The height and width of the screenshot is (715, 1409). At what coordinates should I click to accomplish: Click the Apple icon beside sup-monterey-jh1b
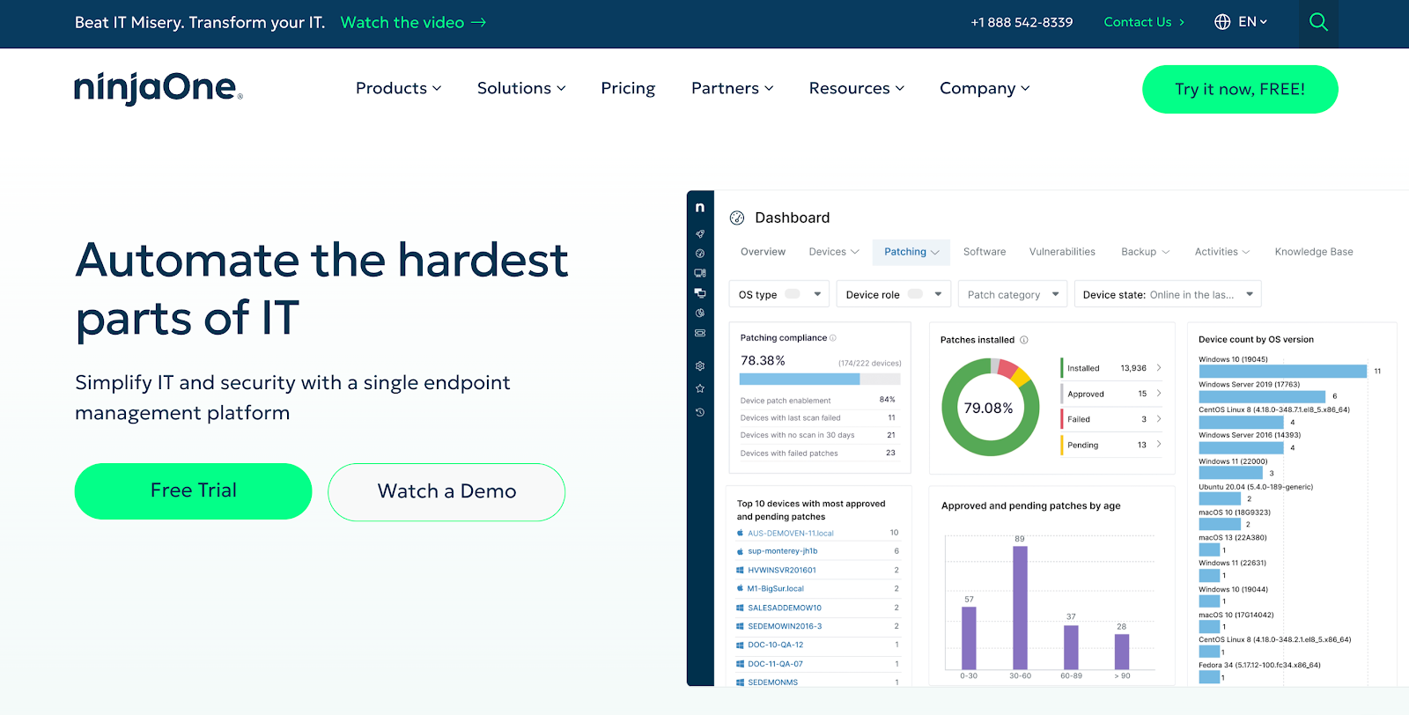point(740,551)
